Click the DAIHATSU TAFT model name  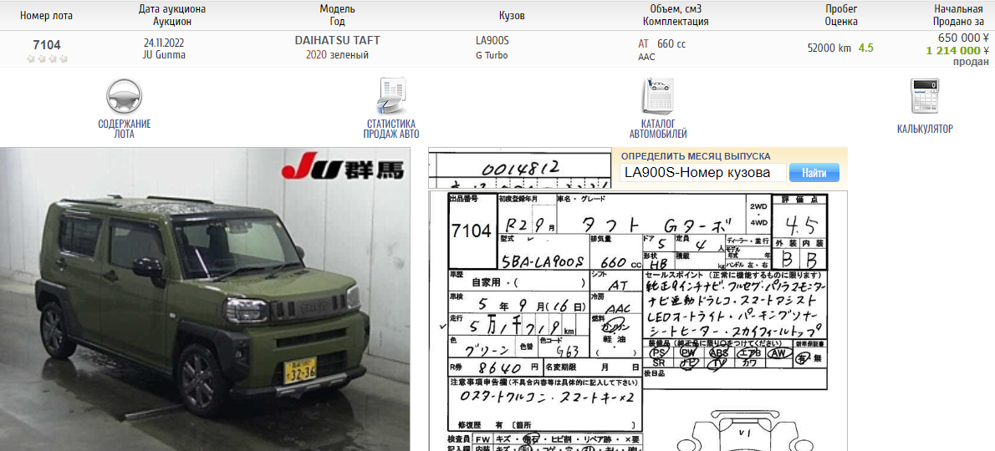click(337, 41)
